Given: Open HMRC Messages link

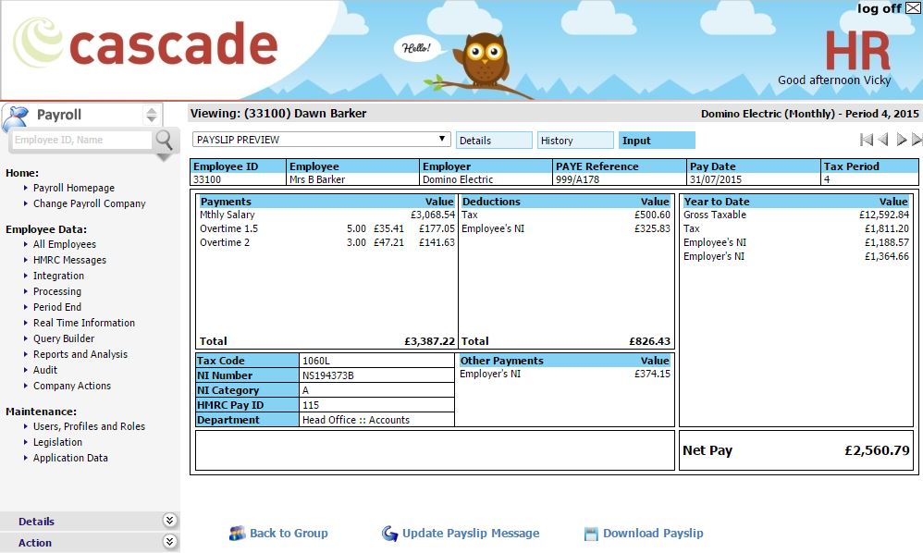Looking at the screenshot, I should point(69,260).
